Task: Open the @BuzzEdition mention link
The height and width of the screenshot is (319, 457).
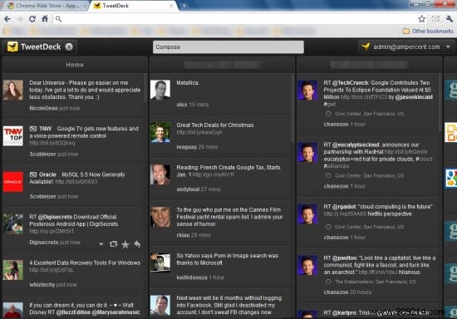Action: coord(73,312)
